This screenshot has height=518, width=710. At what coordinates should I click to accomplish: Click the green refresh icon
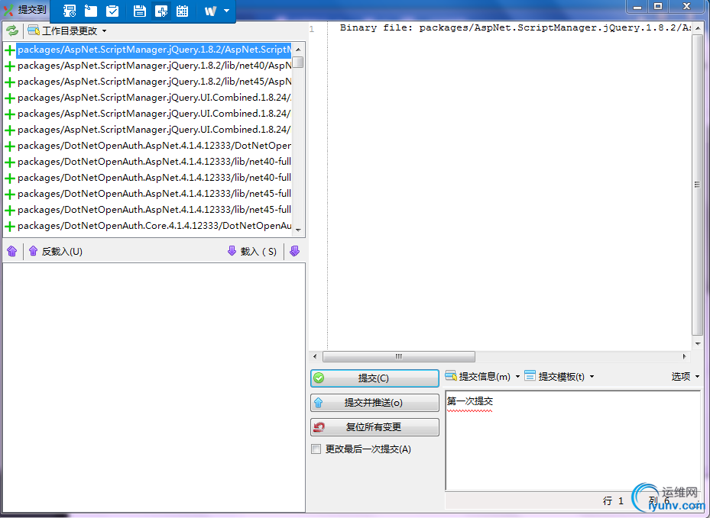click(12, 31)
